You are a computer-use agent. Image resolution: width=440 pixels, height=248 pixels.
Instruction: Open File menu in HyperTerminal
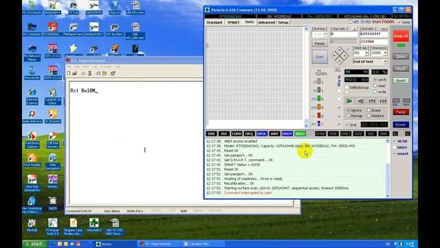(69, 67)
